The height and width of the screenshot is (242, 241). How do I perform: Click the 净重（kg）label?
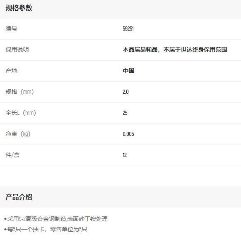pyautogui.click(x=18, y=134)
